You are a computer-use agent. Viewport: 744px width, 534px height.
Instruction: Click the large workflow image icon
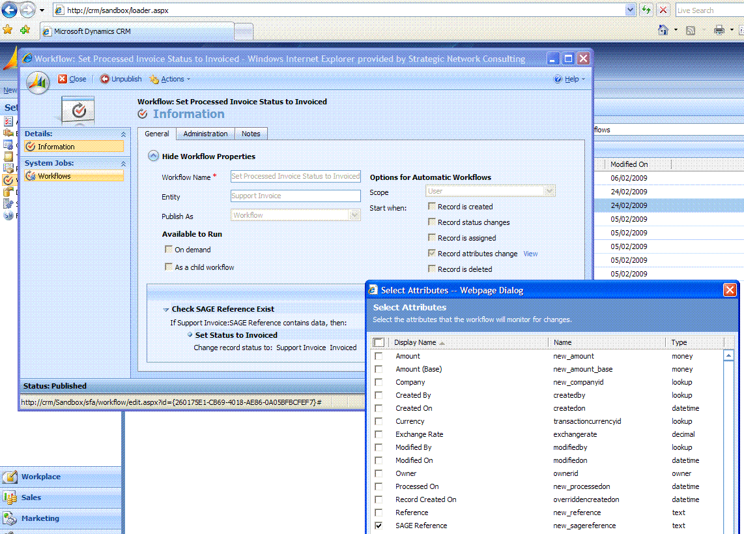pyautogui.click(x=78, y=110)
